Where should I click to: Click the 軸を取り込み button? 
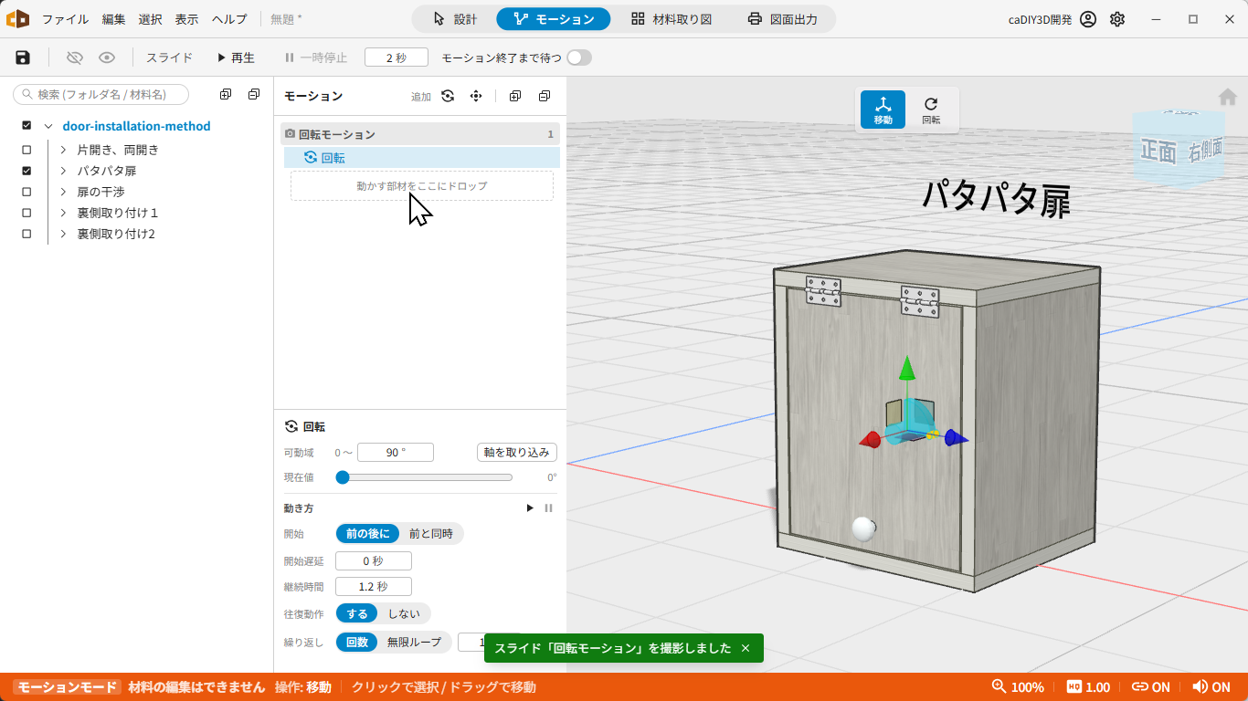click(x=517, y=453)
